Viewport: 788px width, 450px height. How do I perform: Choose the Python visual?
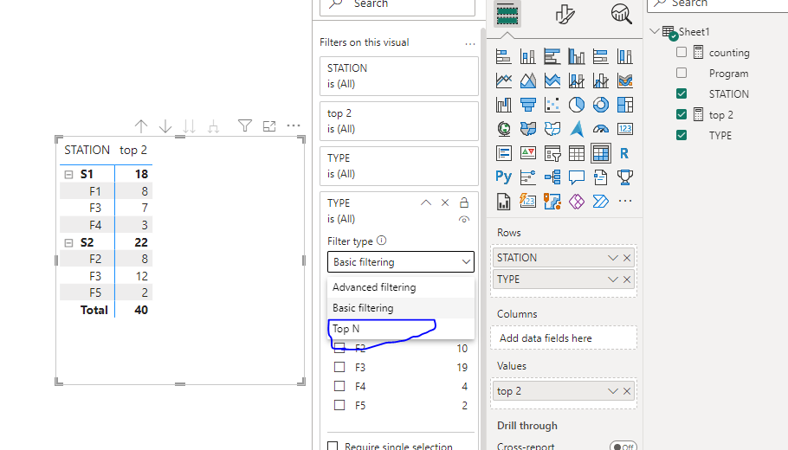tap(504, 177)
